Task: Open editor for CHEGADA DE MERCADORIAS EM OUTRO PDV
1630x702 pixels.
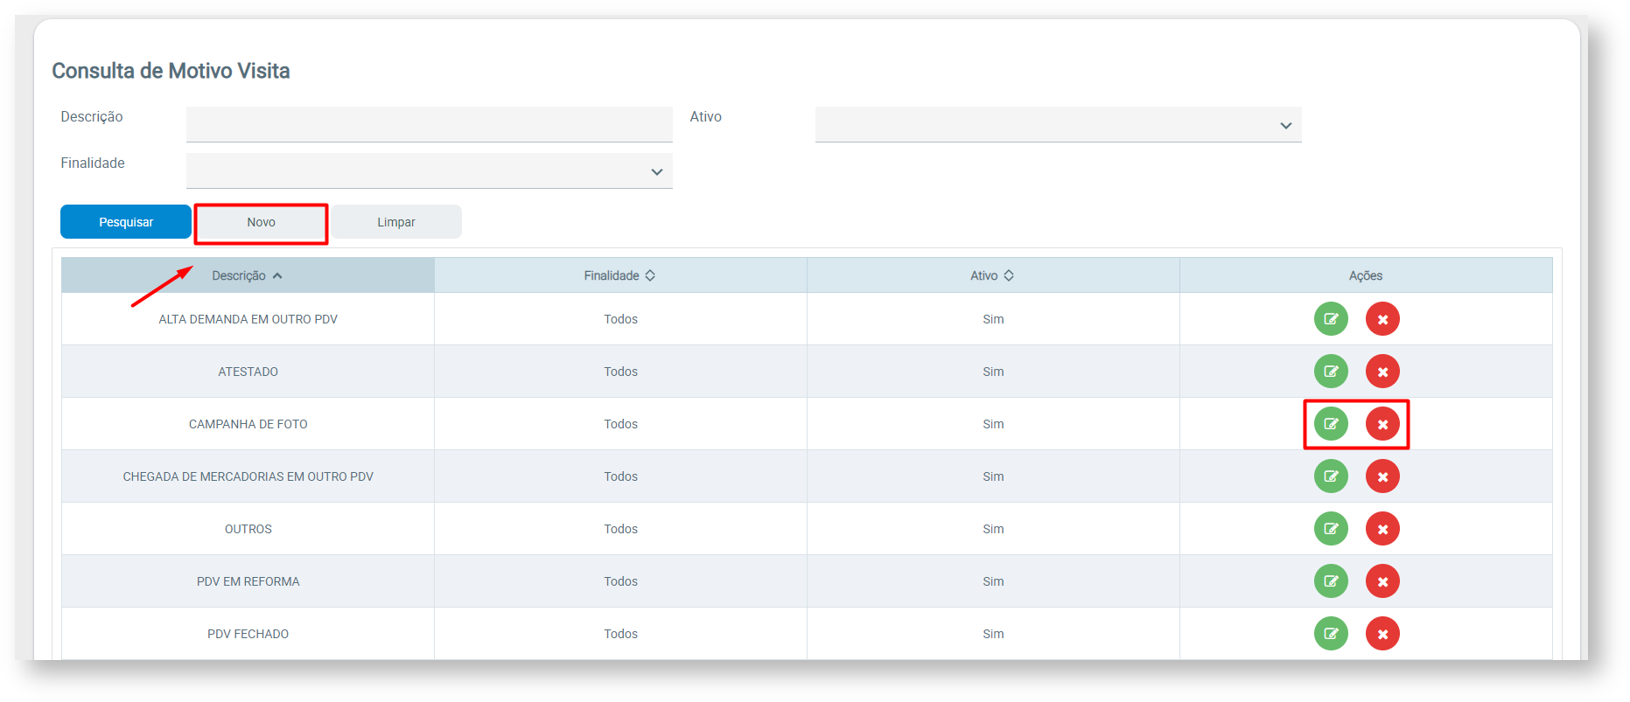Action: pos(1331,476)
